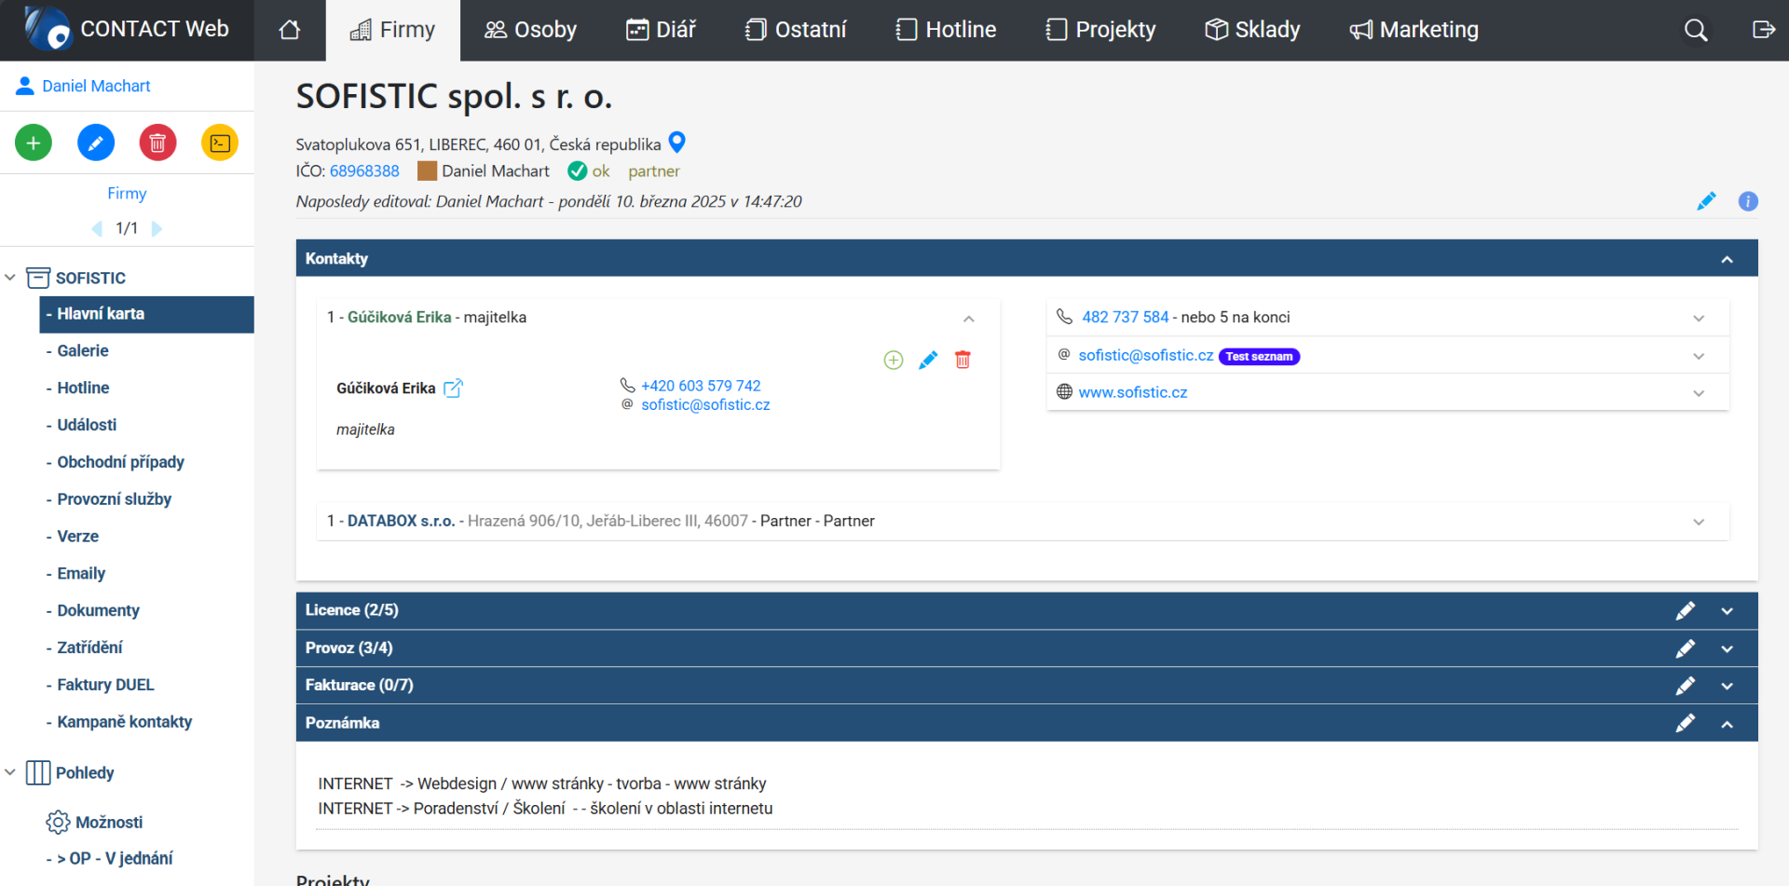Edit the Licence section with its pencil icon
The height and width of the screenshot is (886, 1789).
point(1686,610)
